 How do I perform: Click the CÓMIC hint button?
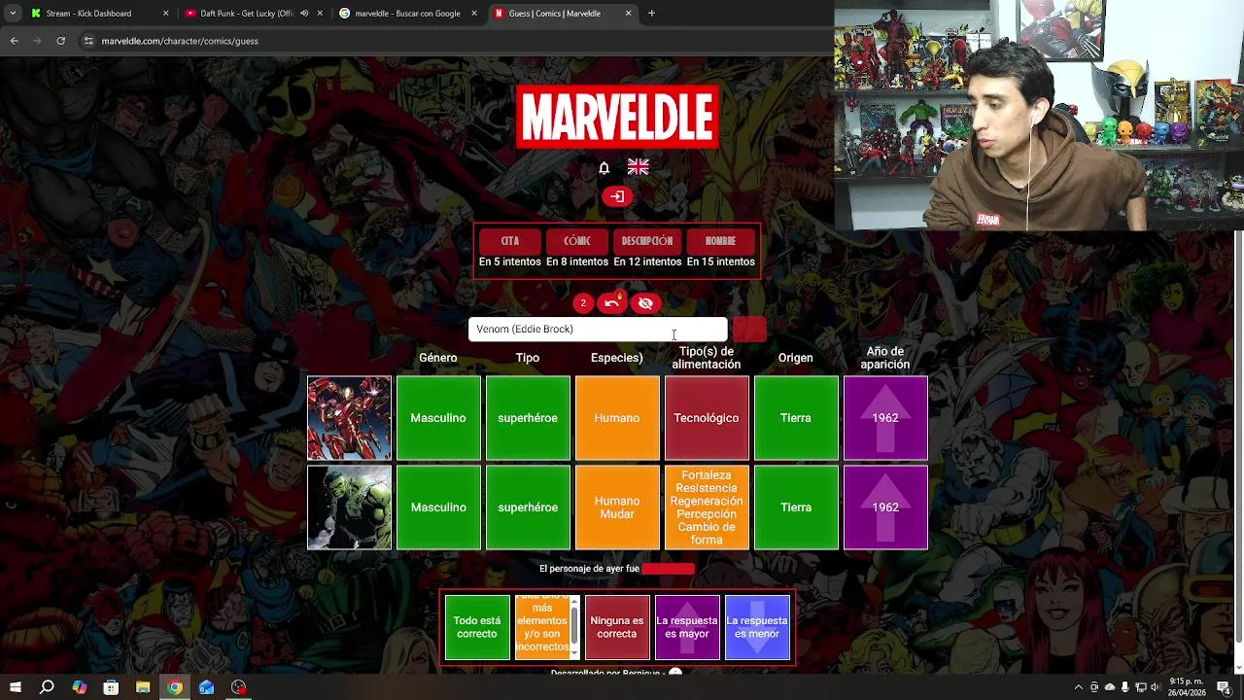[x=577, y=241]
